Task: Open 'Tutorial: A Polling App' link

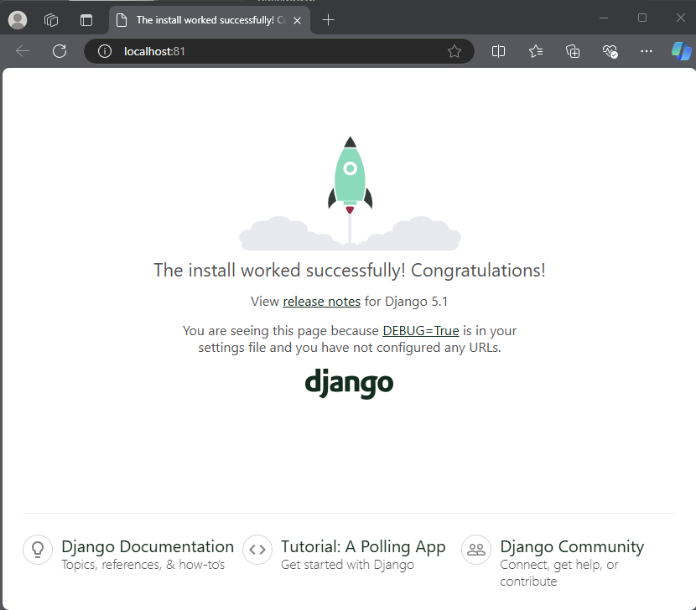Action: 363,546
